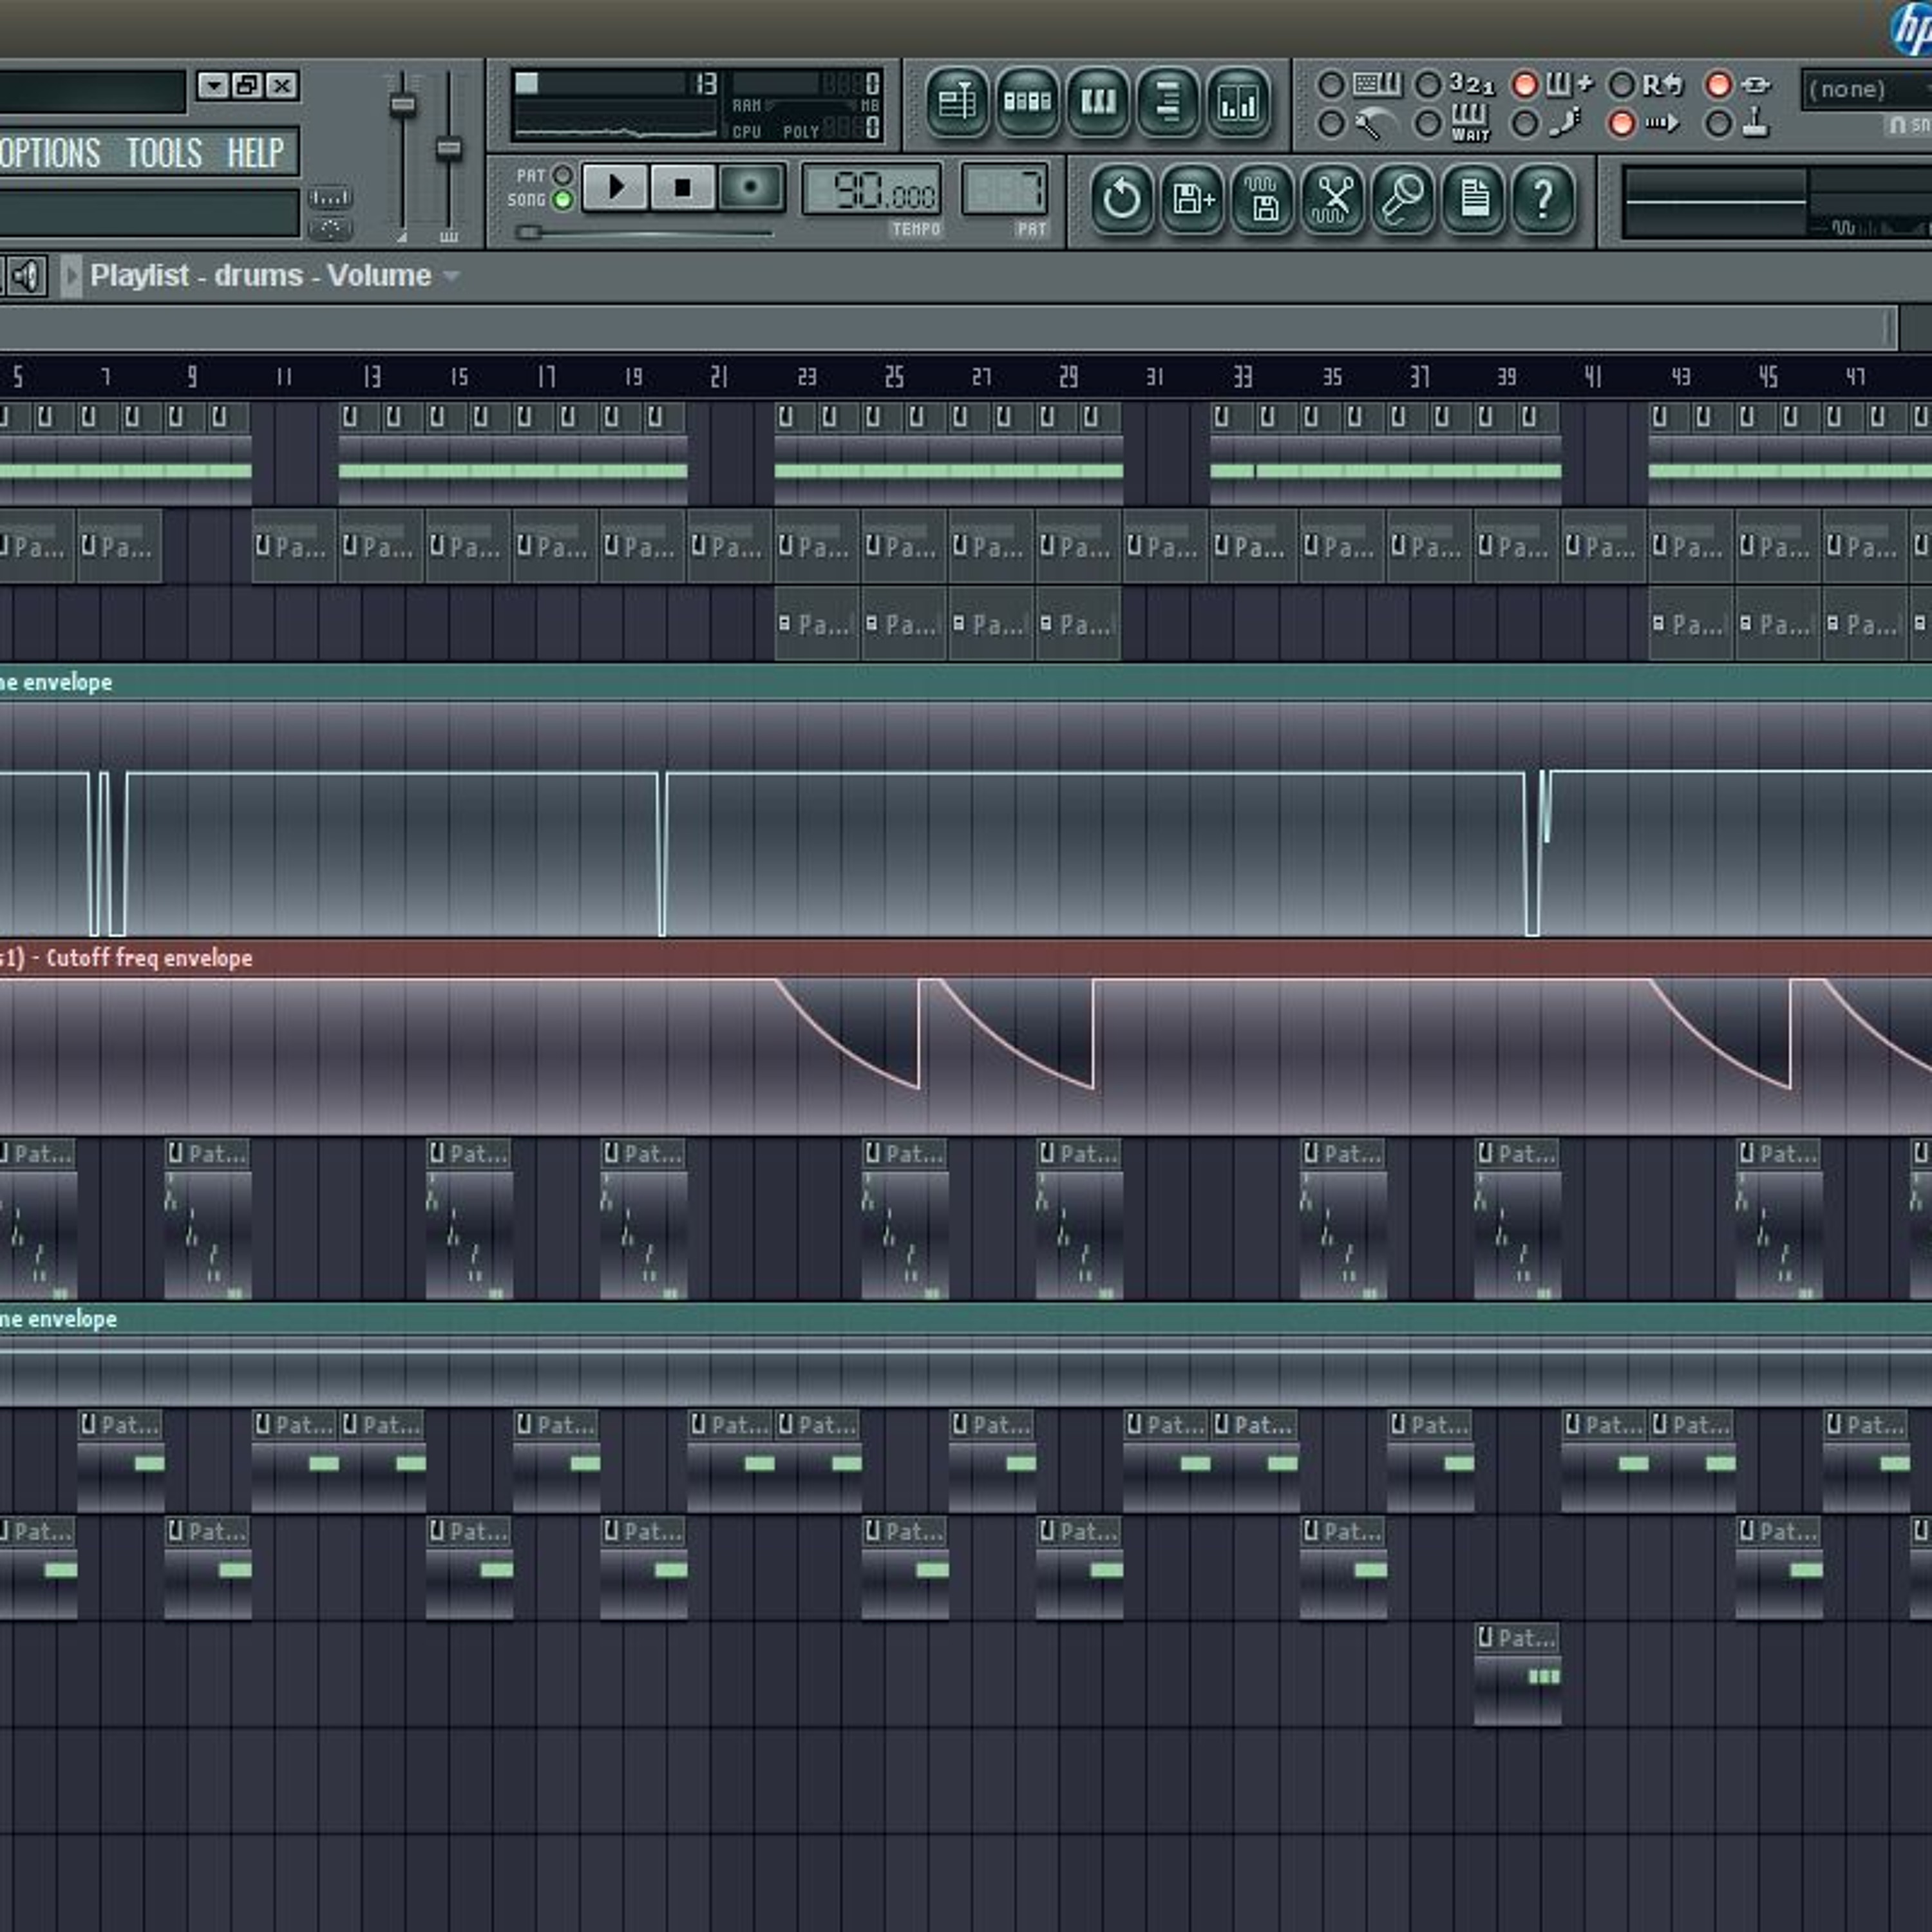This screenshot has height=1932, width=1932.
Task: Click the song position slider under transport
Action: click(644, 233)
